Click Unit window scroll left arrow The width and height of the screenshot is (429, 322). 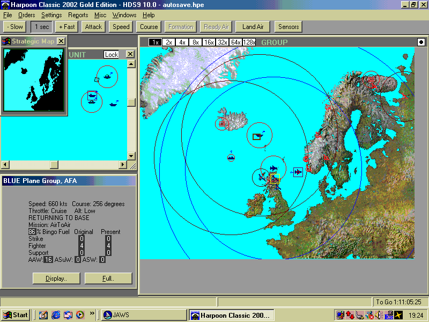[5, 165]
